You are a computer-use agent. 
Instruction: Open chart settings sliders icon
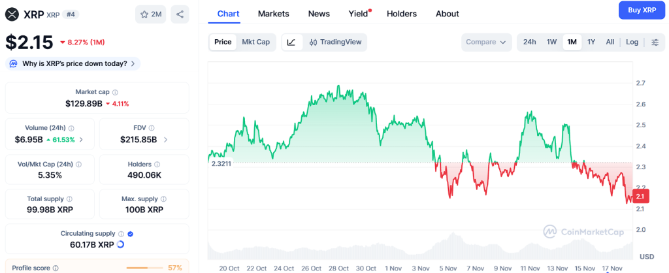655,42
